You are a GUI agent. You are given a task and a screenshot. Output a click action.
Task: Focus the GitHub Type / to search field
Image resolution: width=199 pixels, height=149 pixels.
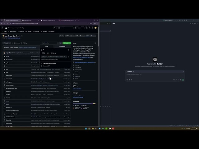tap(63, 28)
